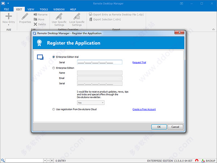Switch to the EDIT ribbon tab
The width and height of the screenshot is (217, 163).
pyautogui.click(x=19, y=9)
